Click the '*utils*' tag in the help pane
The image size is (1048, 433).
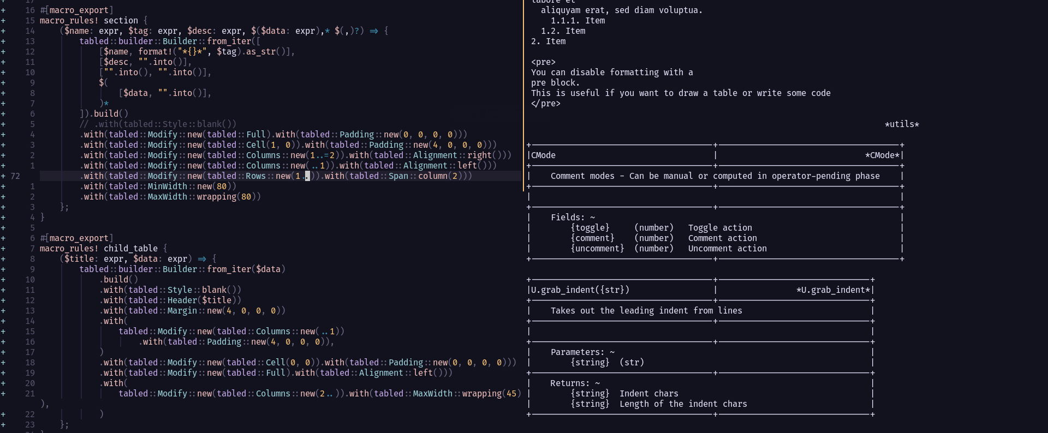(902, 124)
